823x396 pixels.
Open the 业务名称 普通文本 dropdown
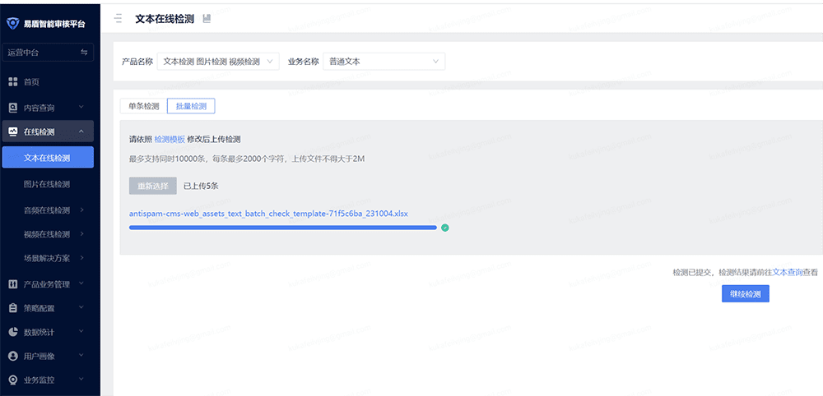click(x=384, y=62)
